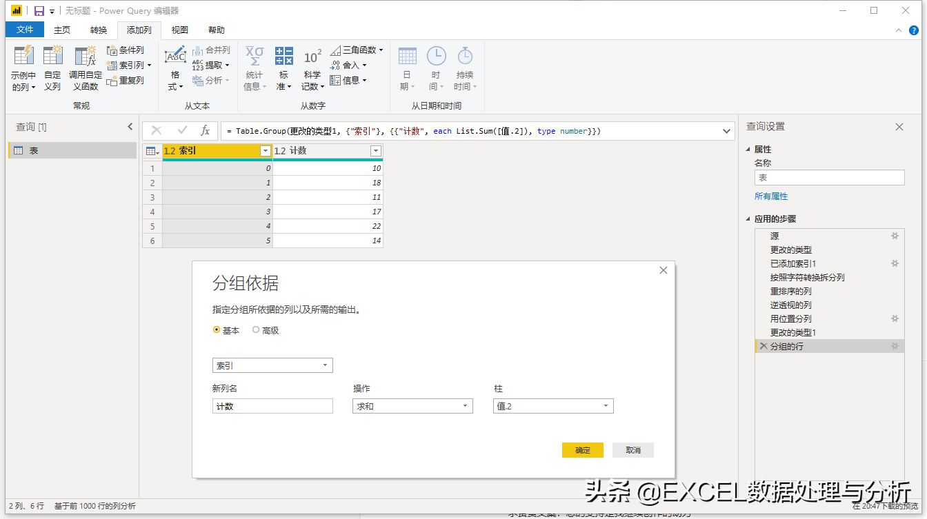Open the Index Column (索引列) option

[x=129, y=65]
